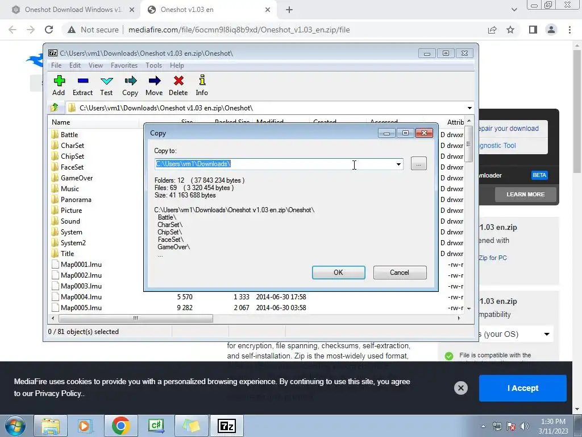
Task: Click the Name column header
Action: (94, 122)
